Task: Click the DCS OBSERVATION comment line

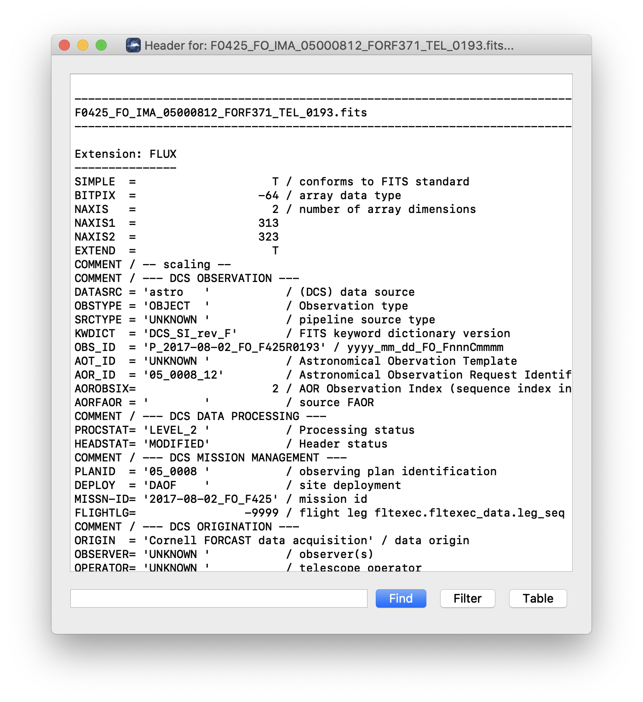Action: click(x=186, y=278)
